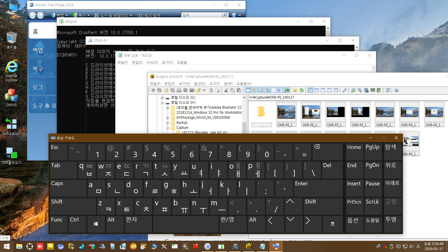
Task: Toggle the left Alt key on on-screen keyboard
Action: click(115, 224)
